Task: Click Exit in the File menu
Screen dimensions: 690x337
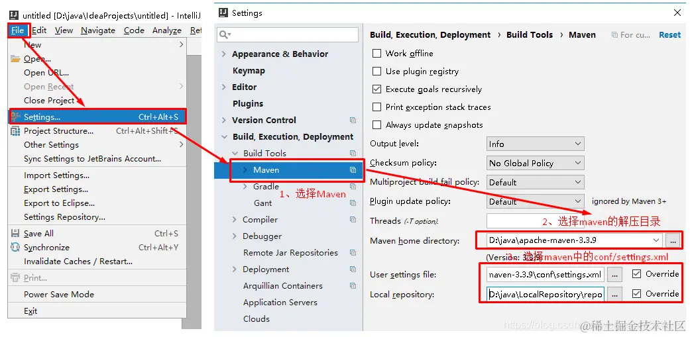Action: click(97, 311)
